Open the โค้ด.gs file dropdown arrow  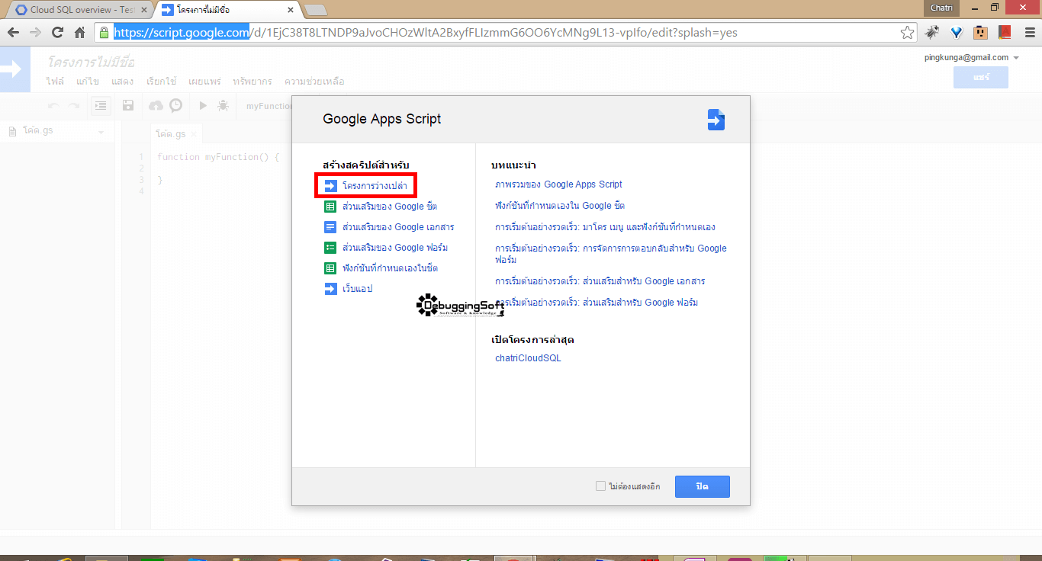click(101, 132)
